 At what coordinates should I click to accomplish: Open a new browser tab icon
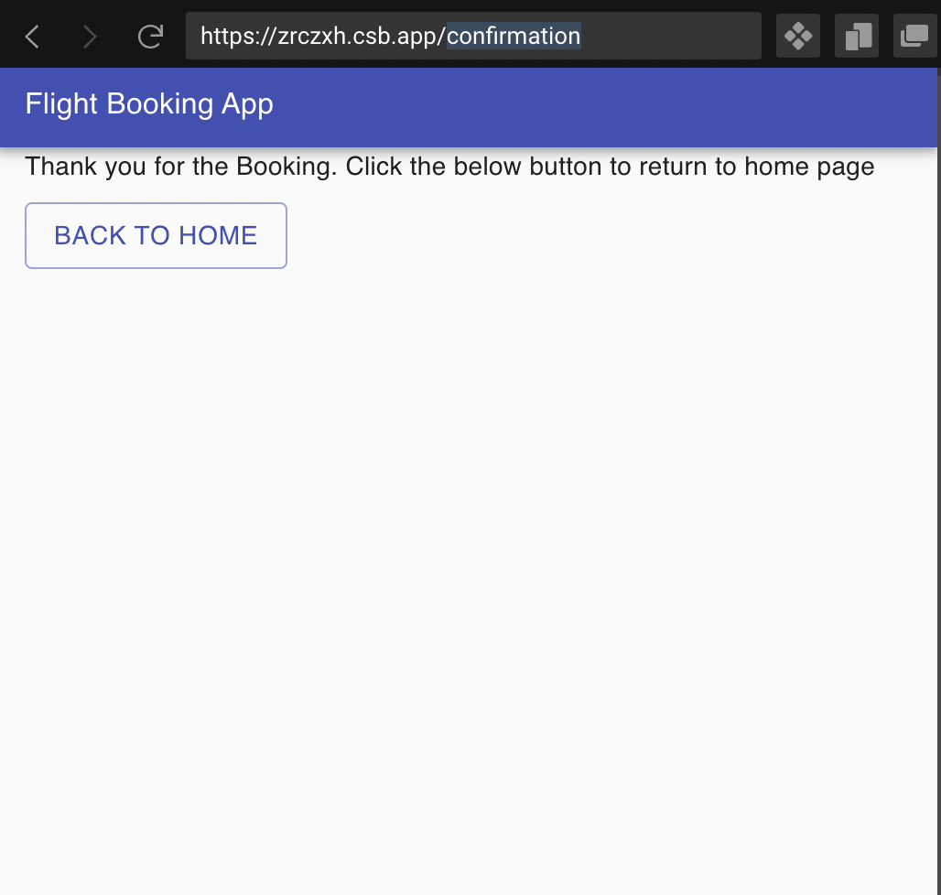856,36
